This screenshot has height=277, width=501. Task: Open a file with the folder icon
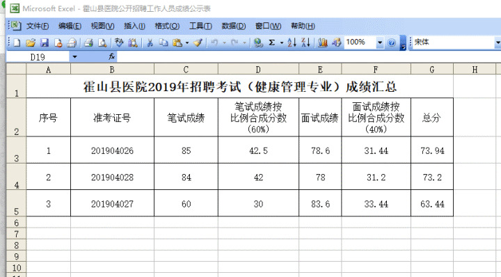tap(31, 42)
